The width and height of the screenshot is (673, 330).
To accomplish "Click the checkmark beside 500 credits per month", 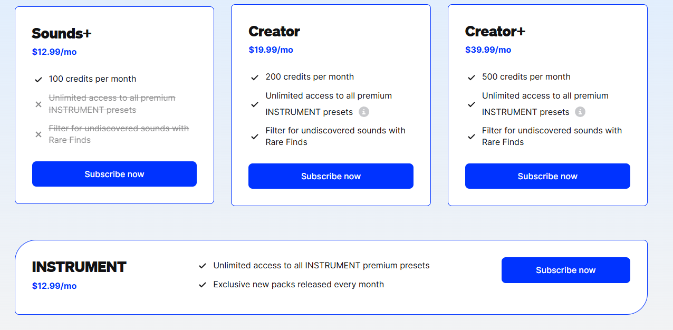I will (x=471, y=76).
